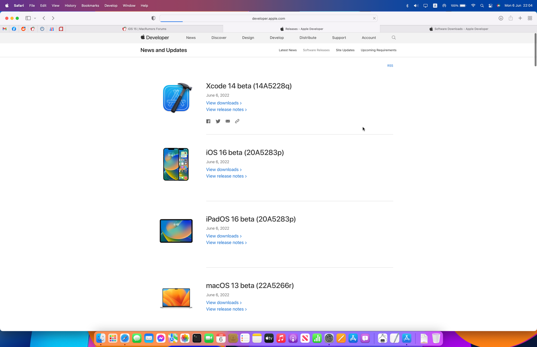Image resolution: width=537 pixels, height=347 pixels.
Task: Open the Discover navigation item
Action: click(219, 38)
